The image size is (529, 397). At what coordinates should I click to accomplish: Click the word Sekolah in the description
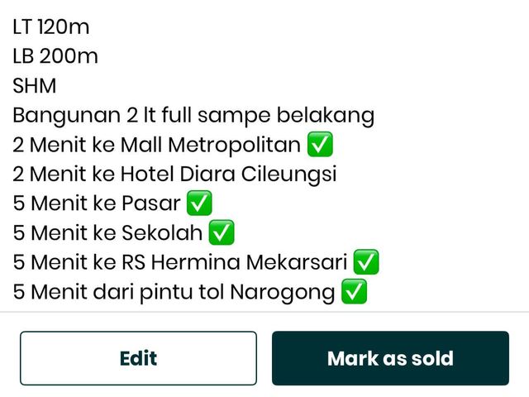point(162,233)
